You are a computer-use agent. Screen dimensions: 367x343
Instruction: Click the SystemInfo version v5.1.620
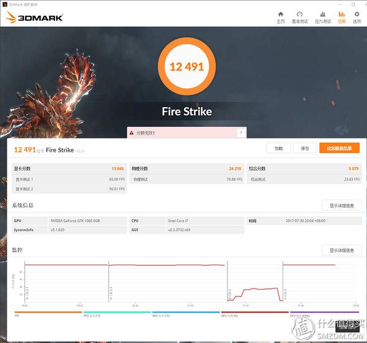57,230
